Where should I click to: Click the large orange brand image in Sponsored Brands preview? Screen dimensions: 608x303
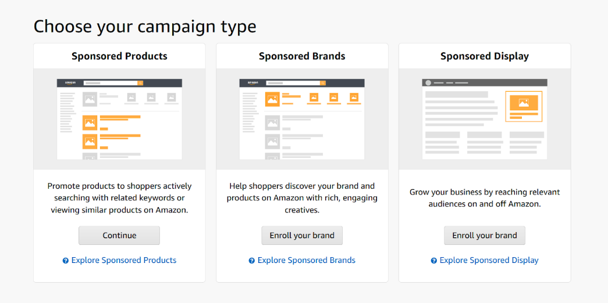[x=272, y=99]
